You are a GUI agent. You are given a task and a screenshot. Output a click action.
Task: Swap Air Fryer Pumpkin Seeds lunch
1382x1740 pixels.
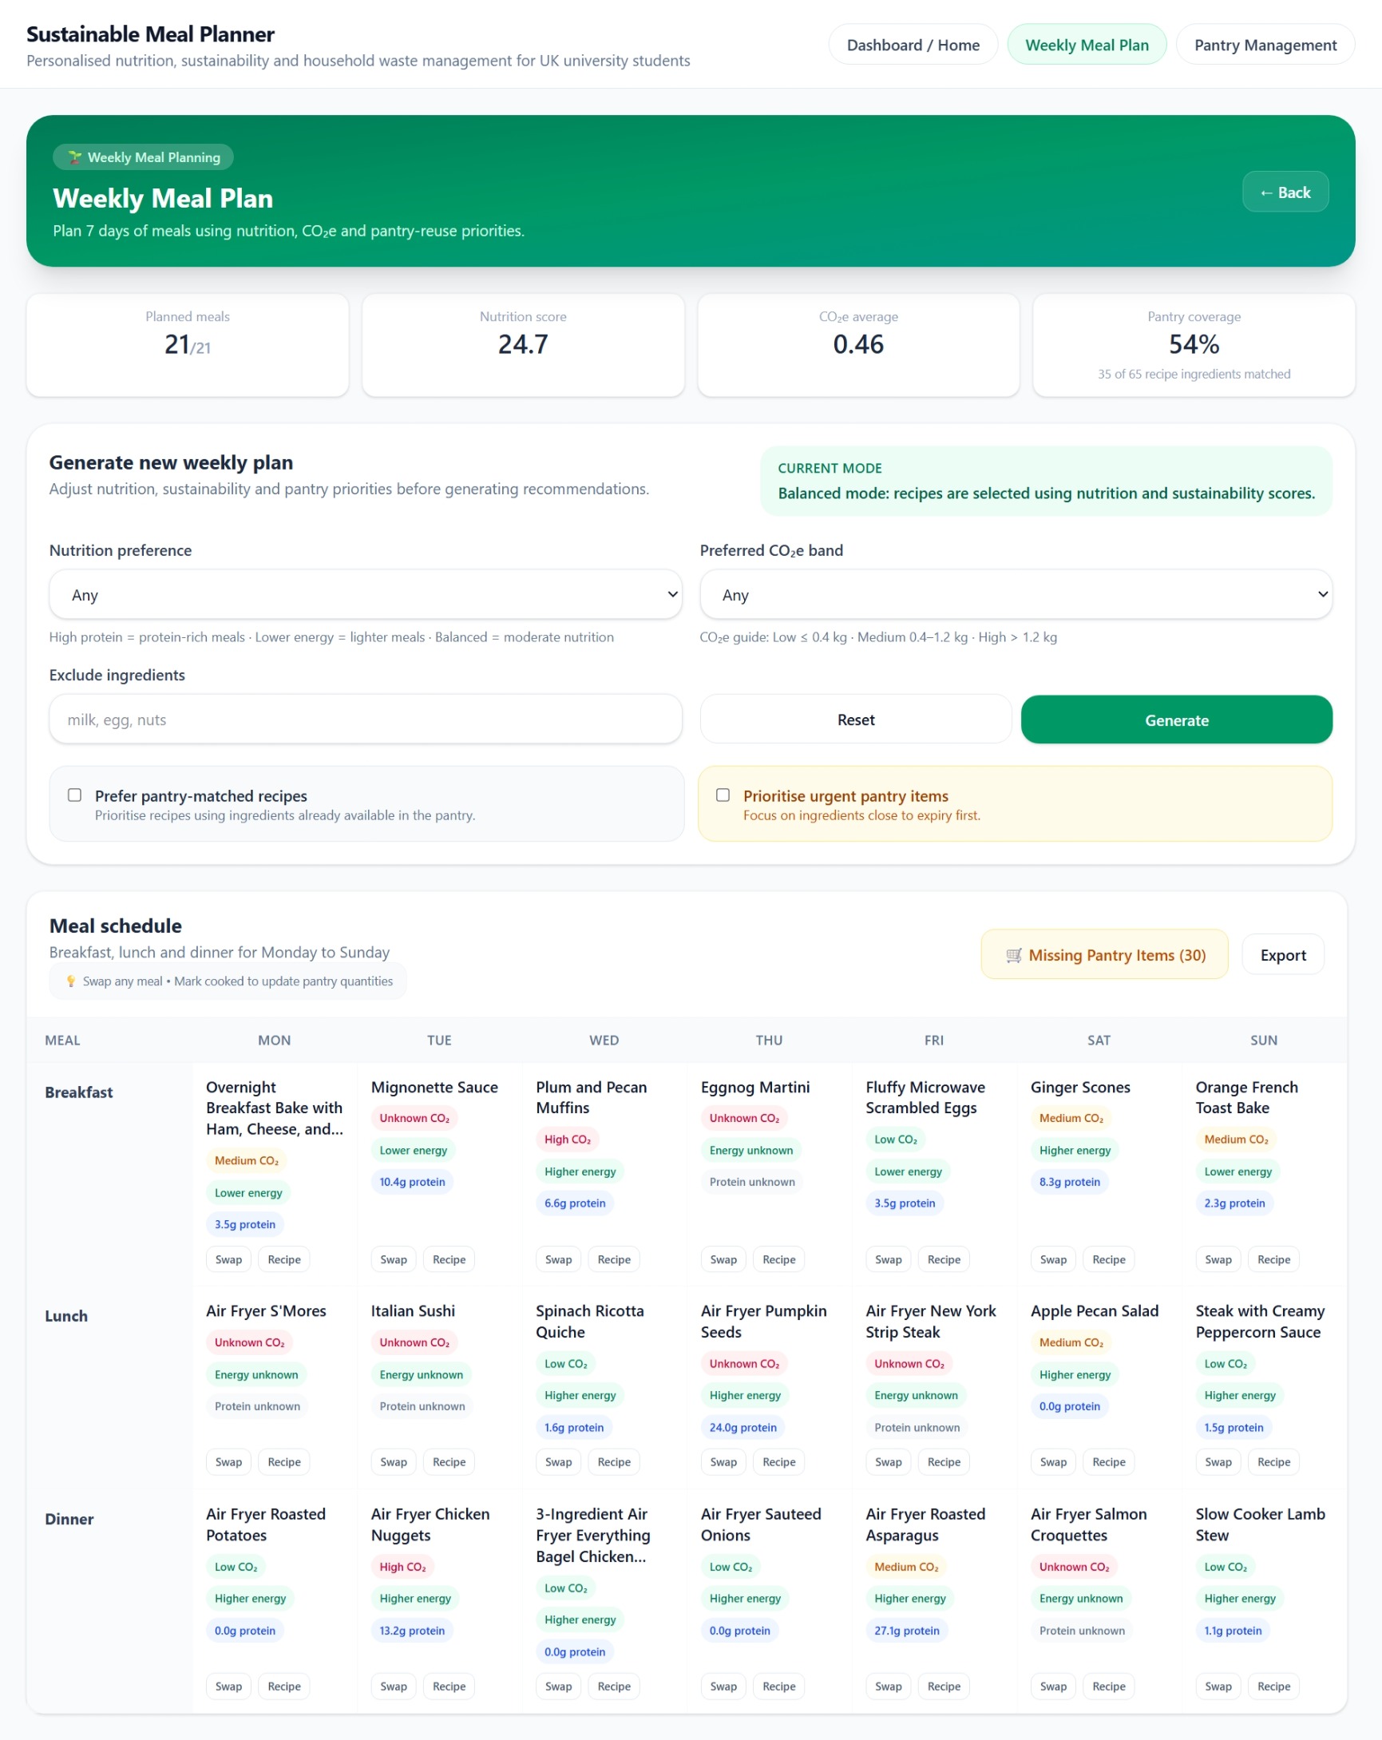pyautogui.click(x=723, y=1461)
